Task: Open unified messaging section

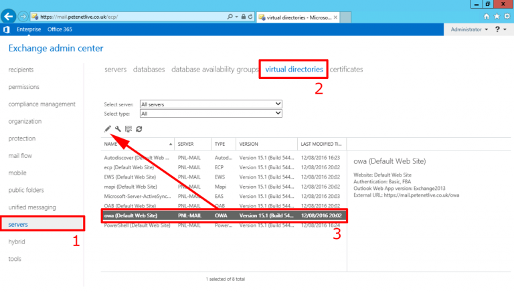Action: (x=32, y=207)
